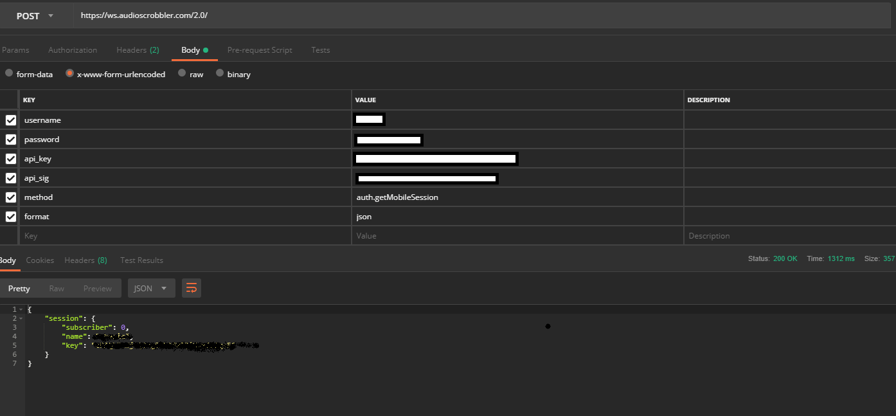Screen dimensions: 896x416
Task: Click the empty new Key field
Action: (x=185, y=236)
